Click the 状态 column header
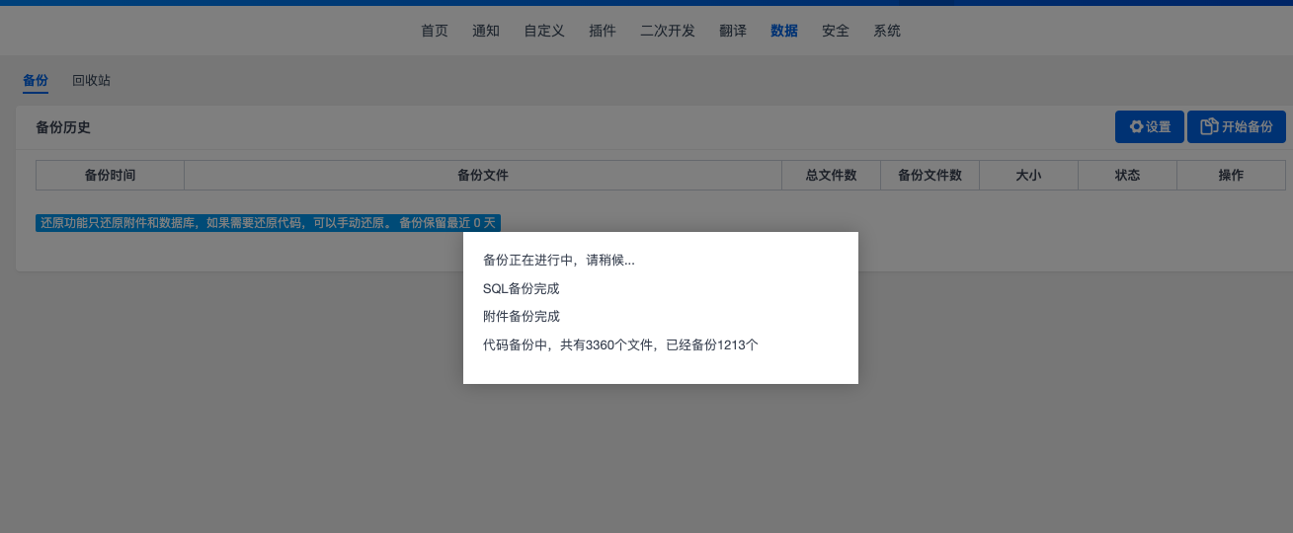1293x533 pixels. [x=1127, y=175]
